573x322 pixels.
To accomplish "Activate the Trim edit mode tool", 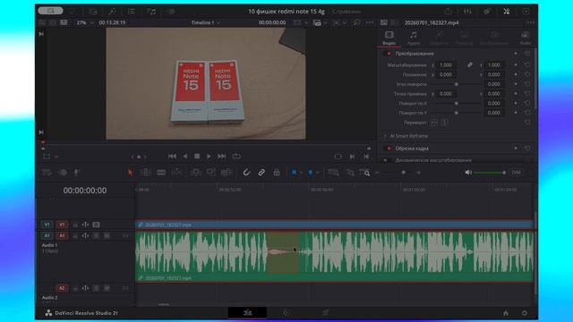I will [x=145, y=173].
